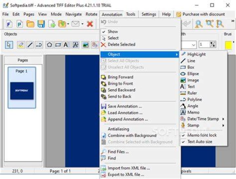Pick the yellow brush color swatch
236x179 pixels.
pyautogui.click(x=228, y=45)
